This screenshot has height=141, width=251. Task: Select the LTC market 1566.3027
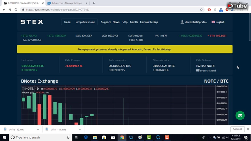point(56,36)
